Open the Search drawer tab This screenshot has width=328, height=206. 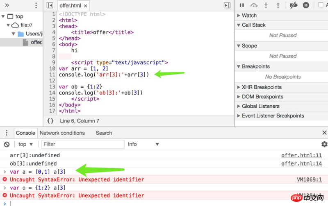[104, 133]
